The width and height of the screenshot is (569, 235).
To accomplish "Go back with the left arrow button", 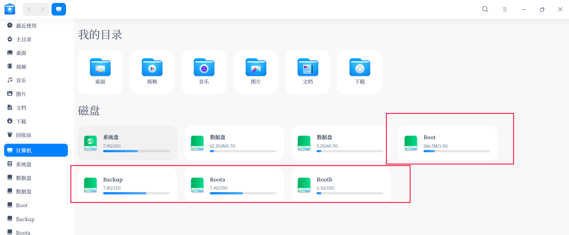I will [x=29, y=9].
